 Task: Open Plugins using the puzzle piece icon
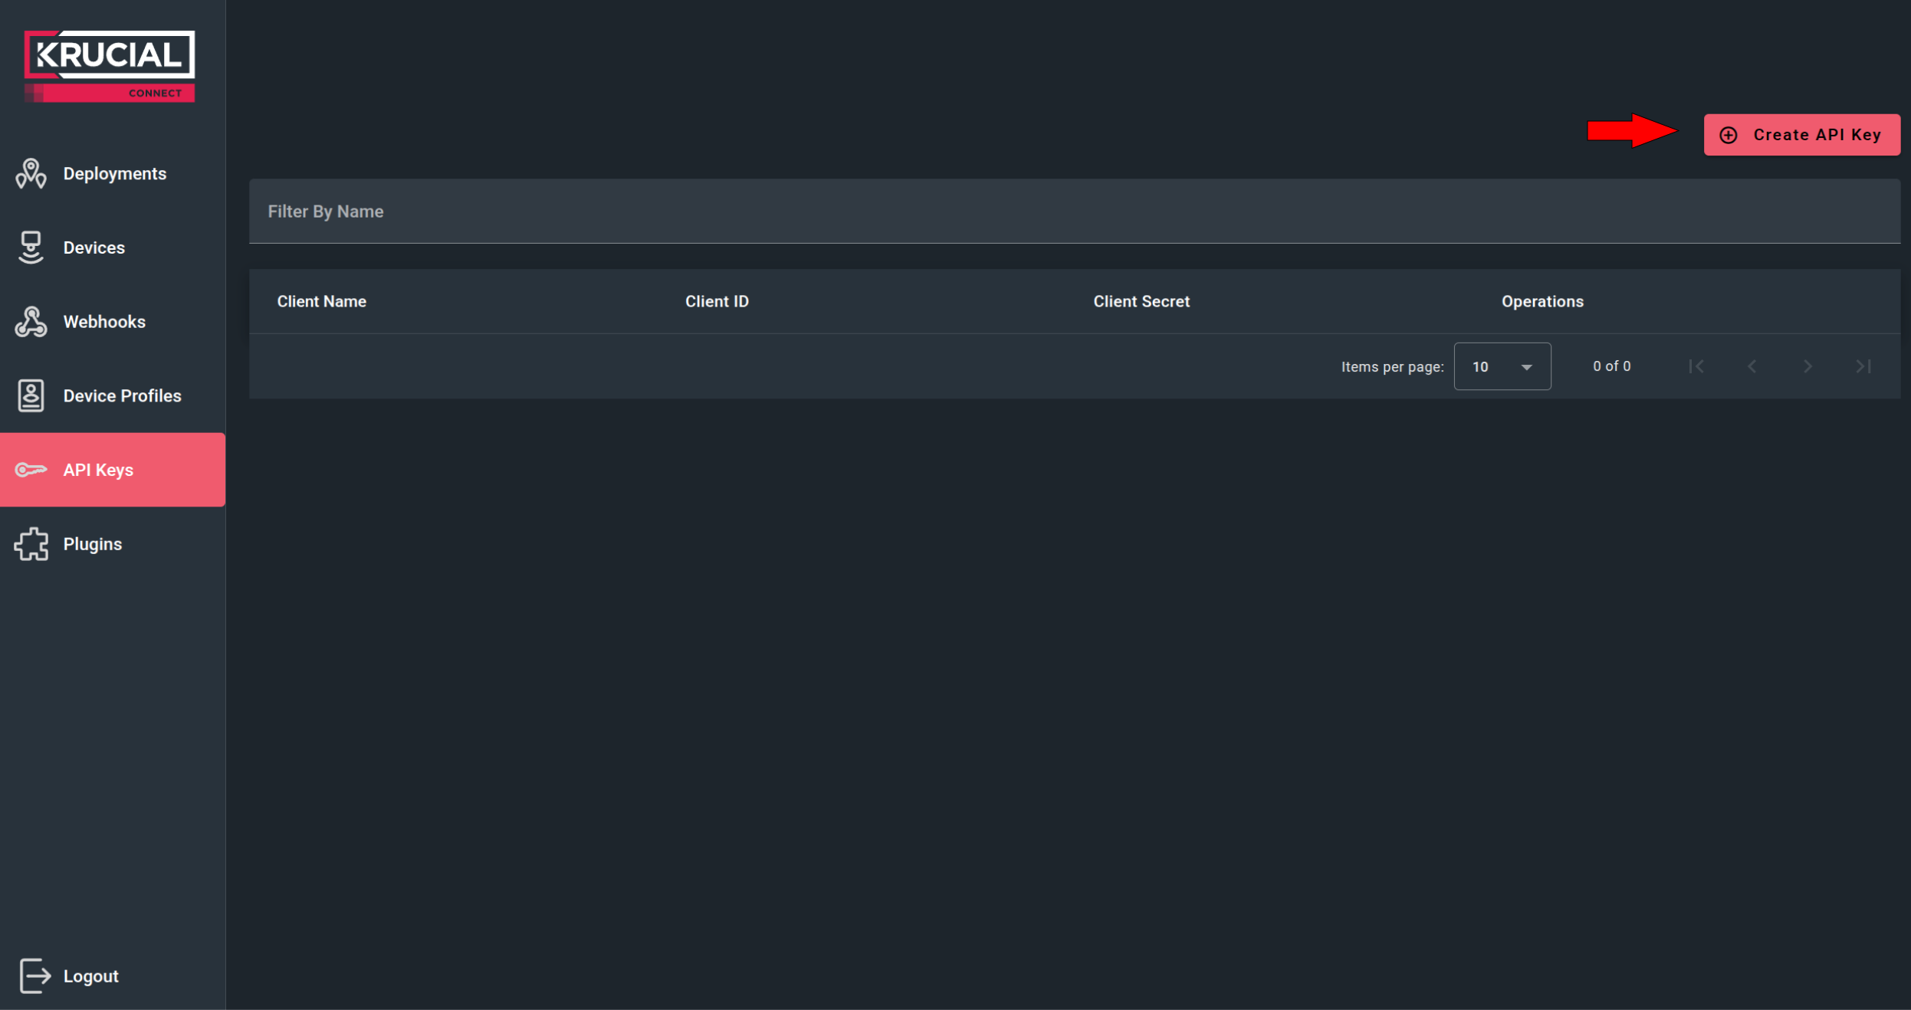click(x=31, y=544)
